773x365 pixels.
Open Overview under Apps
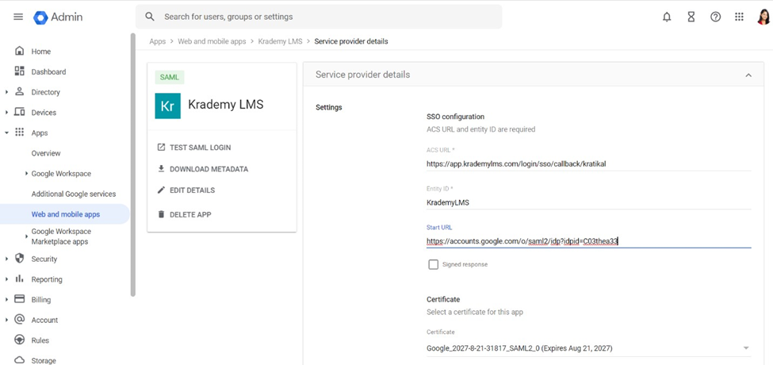point(46,153)
